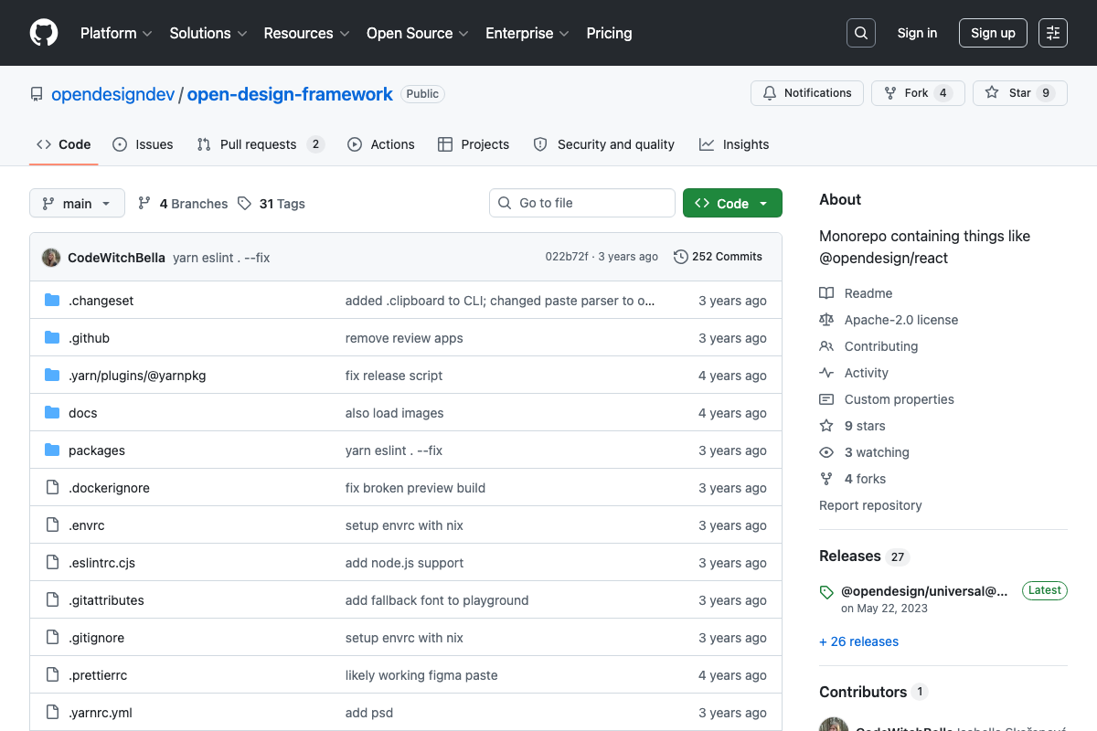Click the Notifications button

point(807,93)
